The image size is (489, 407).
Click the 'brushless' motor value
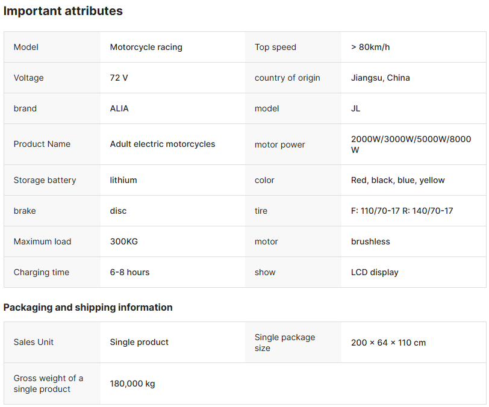[x=370, y=241]
